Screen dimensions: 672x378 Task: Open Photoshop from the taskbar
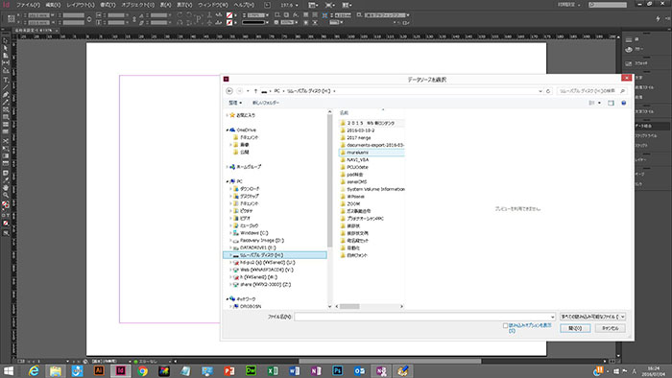point(337,370)
